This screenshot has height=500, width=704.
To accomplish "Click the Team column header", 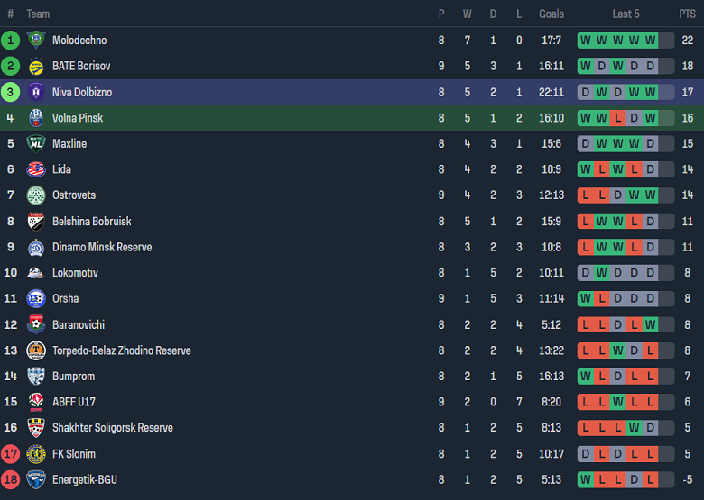I will pos(38,14).
